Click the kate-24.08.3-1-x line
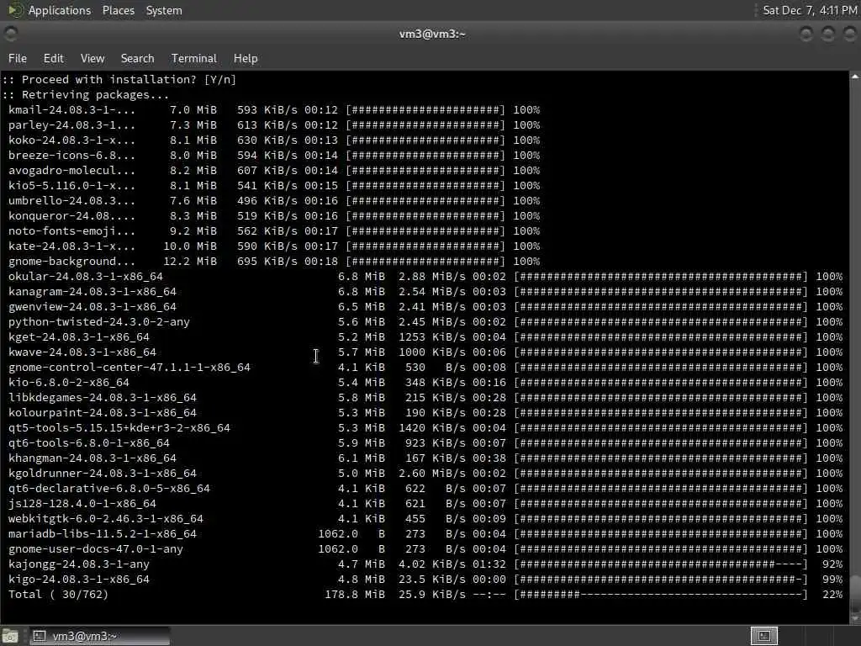This screenshot has height=646, width=861. (274, 246)
